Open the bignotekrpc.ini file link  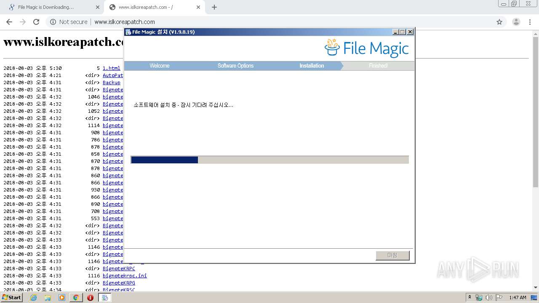(125, 276)
